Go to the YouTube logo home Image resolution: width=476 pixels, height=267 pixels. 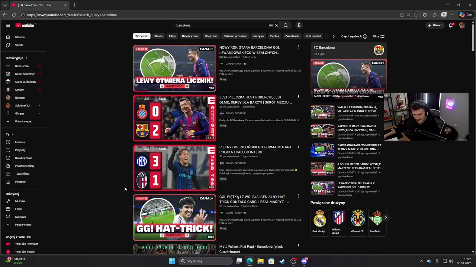(25, 25)
